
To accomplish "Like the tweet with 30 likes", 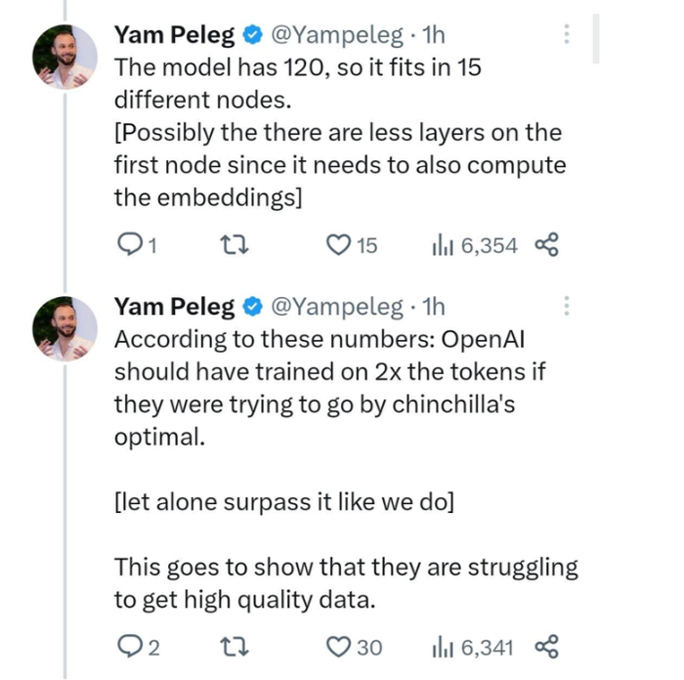I will pos(337,646).
